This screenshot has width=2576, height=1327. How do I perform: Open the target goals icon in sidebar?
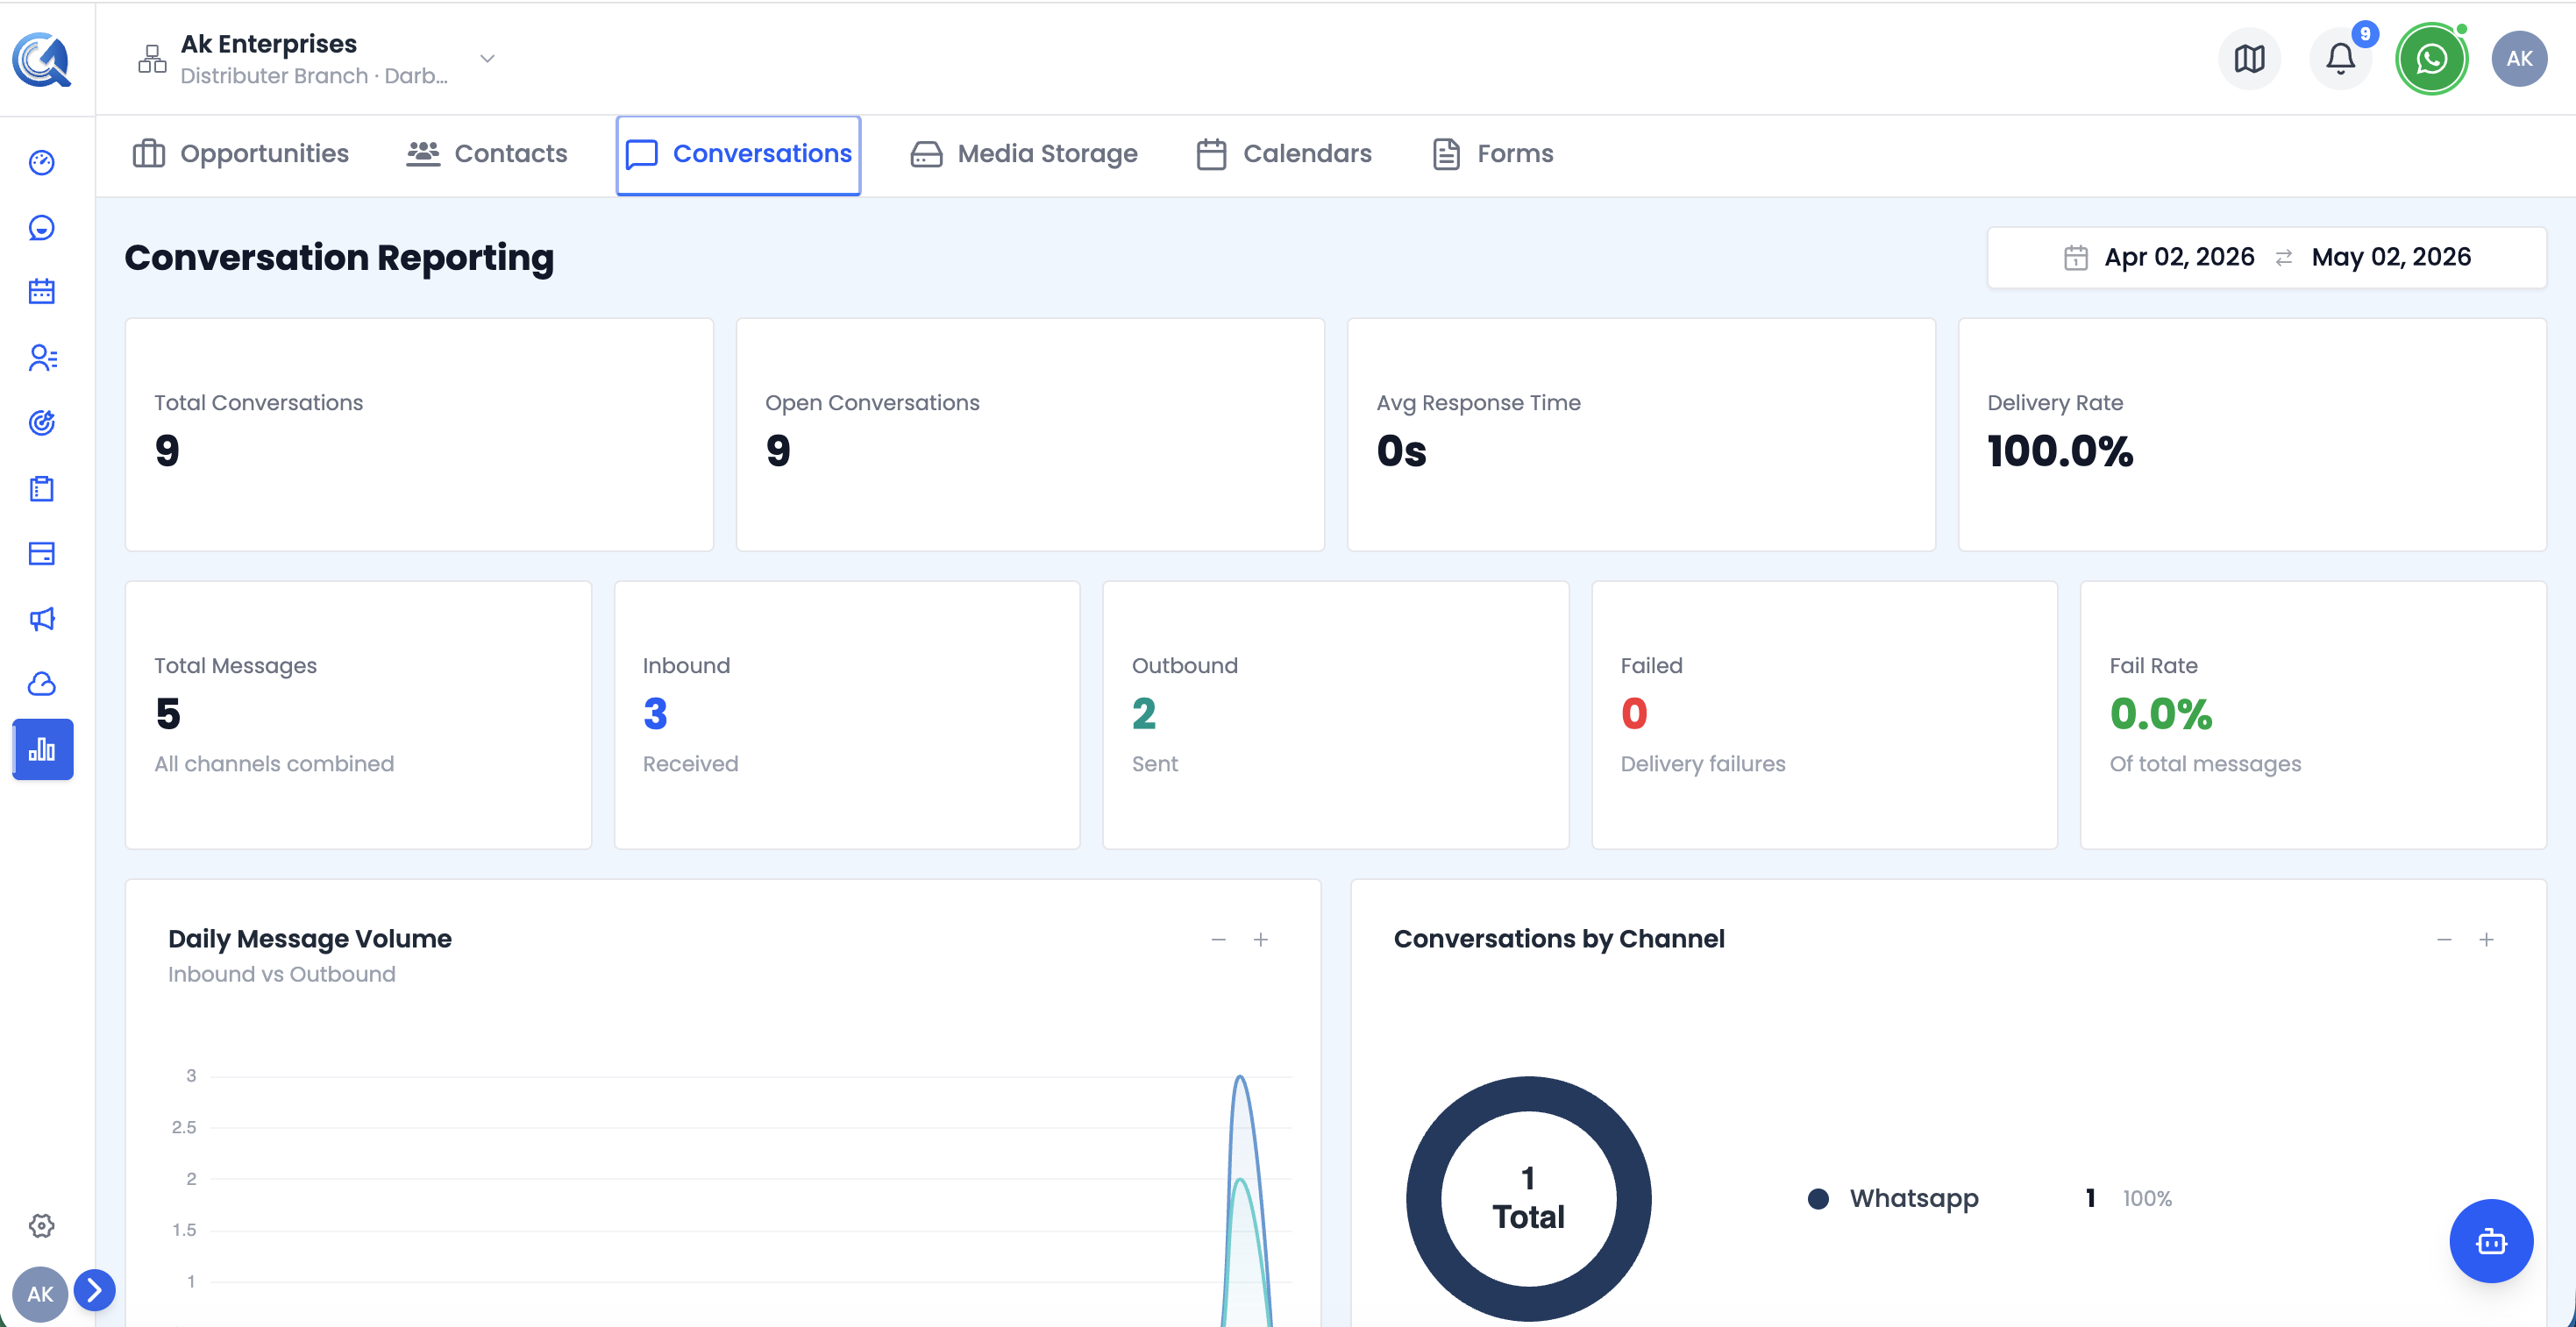[42, 423]
